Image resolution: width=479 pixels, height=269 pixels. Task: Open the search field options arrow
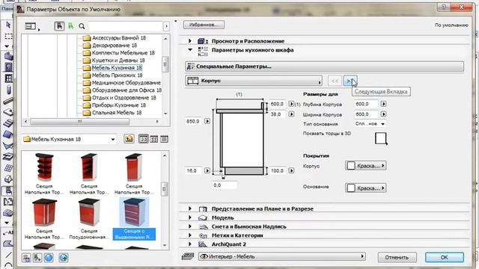[166, 26]
